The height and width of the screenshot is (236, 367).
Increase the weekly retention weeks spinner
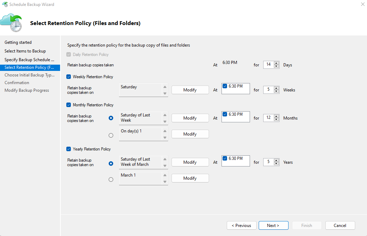point(276,88)
